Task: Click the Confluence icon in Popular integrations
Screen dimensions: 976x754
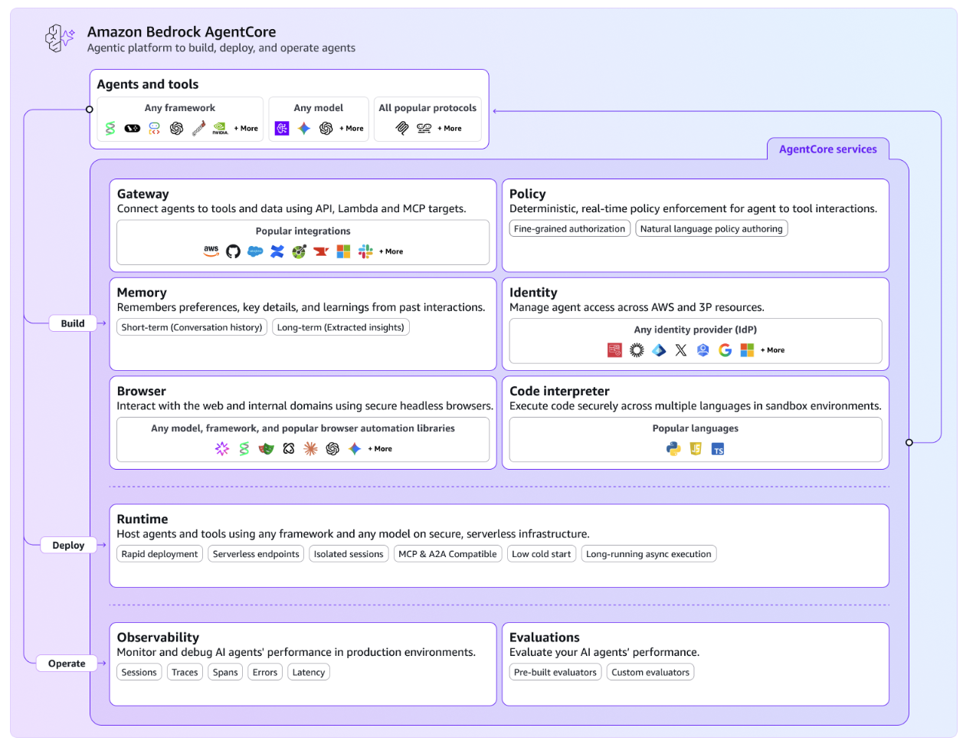Action: pyautogui.click(x=277, y=251)
